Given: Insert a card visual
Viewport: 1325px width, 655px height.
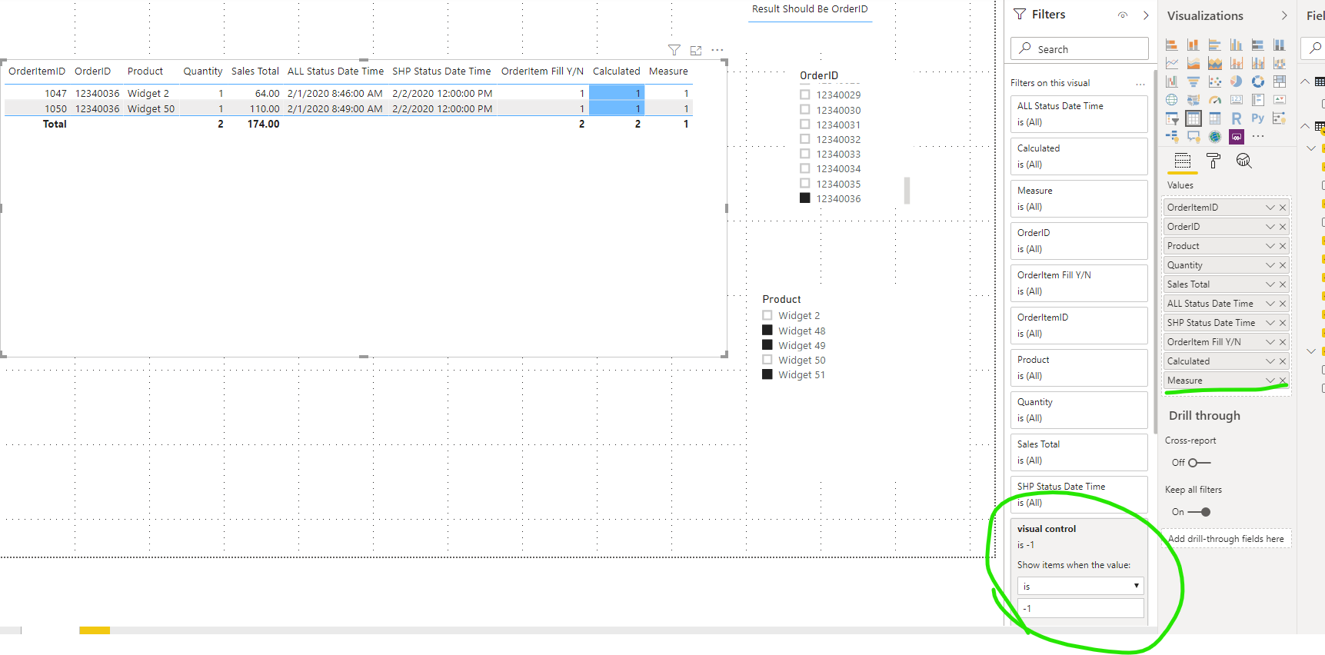Looking at the screenshot, I should coord(1237,100).
